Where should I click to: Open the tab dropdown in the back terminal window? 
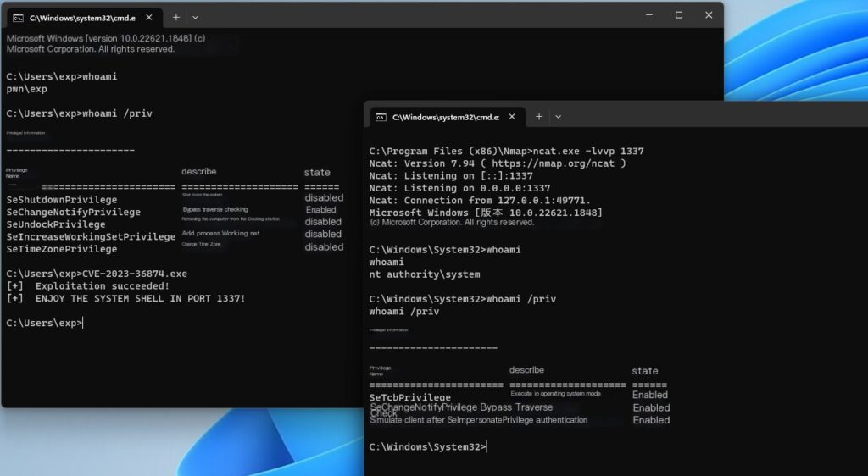pyautogui.click(x=196, y=18)
